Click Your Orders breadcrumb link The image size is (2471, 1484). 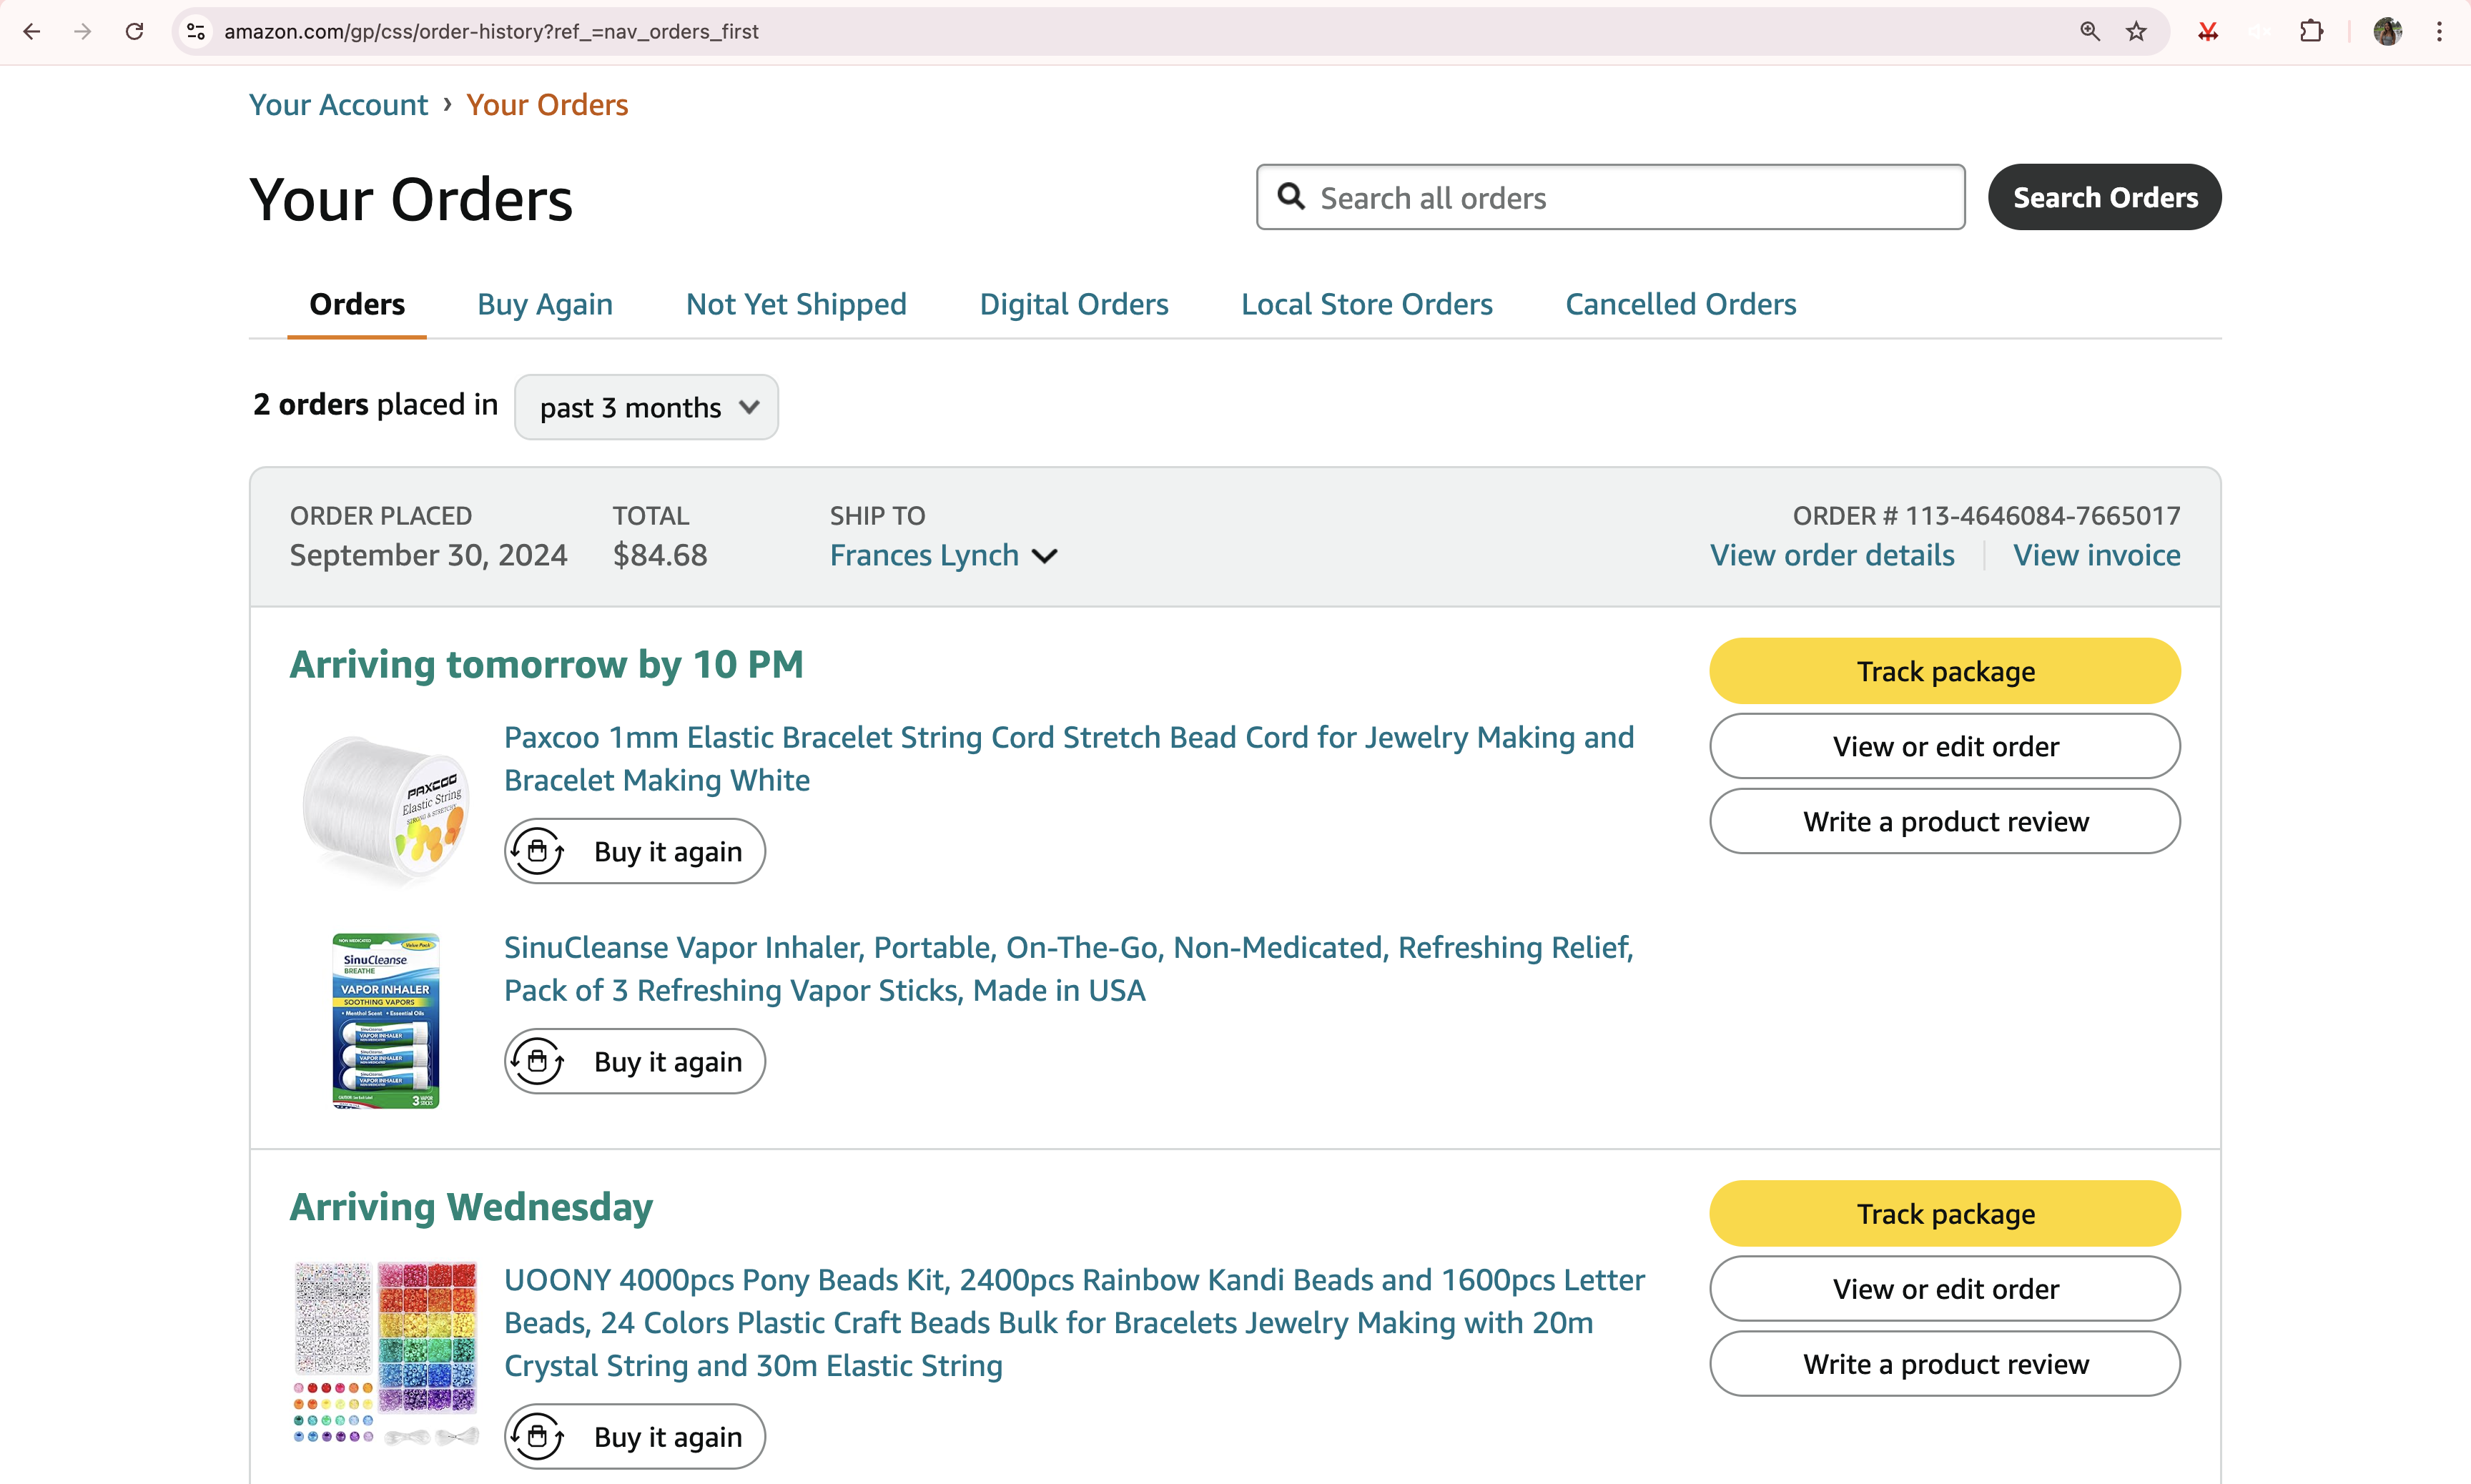(547, 105)
